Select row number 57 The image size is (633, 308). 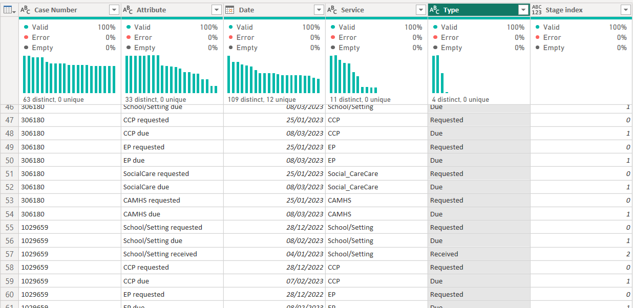click(9, 254)
